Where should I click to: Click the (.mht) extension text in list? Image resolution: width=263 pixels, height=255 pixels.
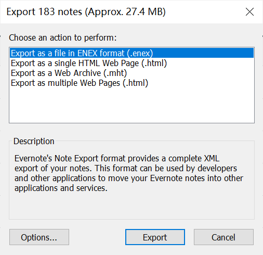point(115,73)
